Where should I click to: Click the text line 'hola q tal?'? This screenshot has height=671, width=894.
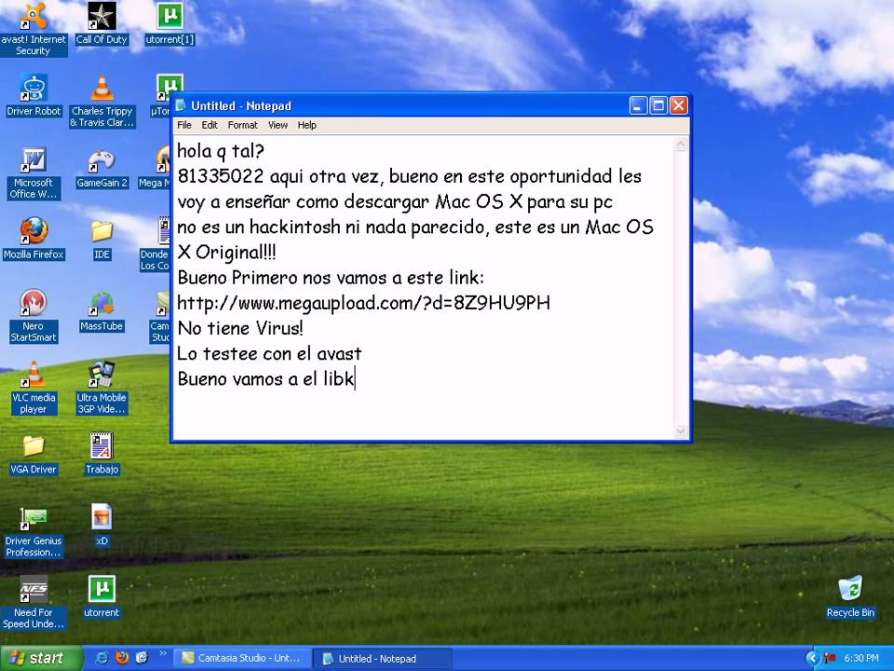pos(221,151)
